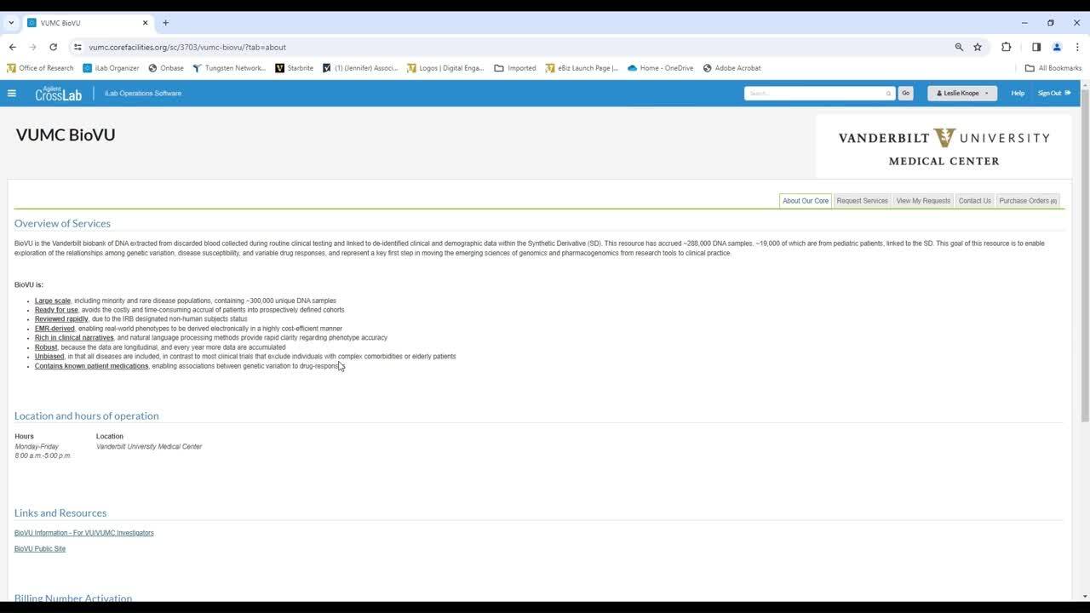Open the browser extensions puzzle icon

(1006, 48)
